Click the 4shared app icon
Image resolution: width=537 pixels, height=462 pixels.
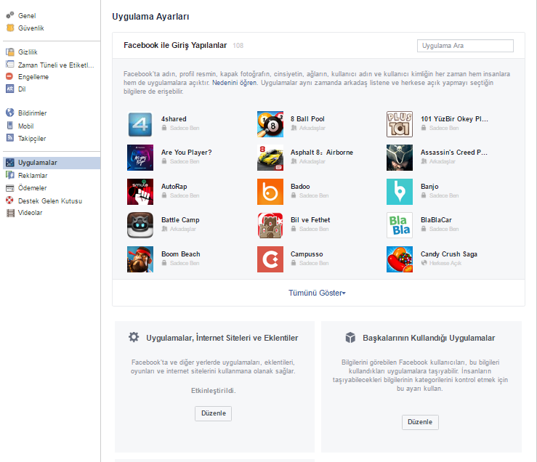coord(140,123)
